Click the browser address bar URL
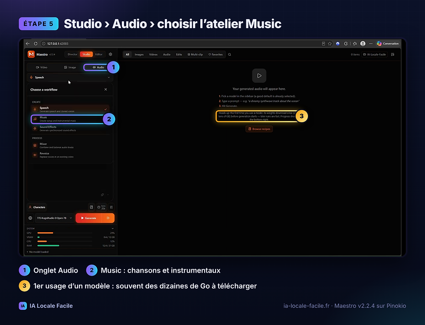 pyautogui.click(x=58, y=44)
